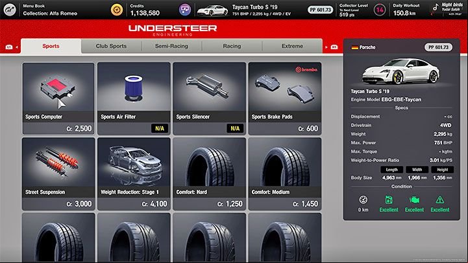468x263 pixels.
Task: Click the Credits 1,138,580 value
Action: coord(145,13)
